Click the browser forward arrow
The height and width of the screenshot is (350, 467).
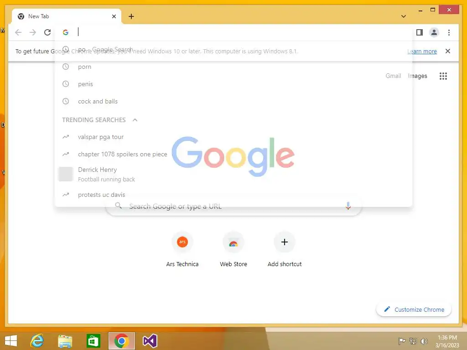tap(33, 32)
